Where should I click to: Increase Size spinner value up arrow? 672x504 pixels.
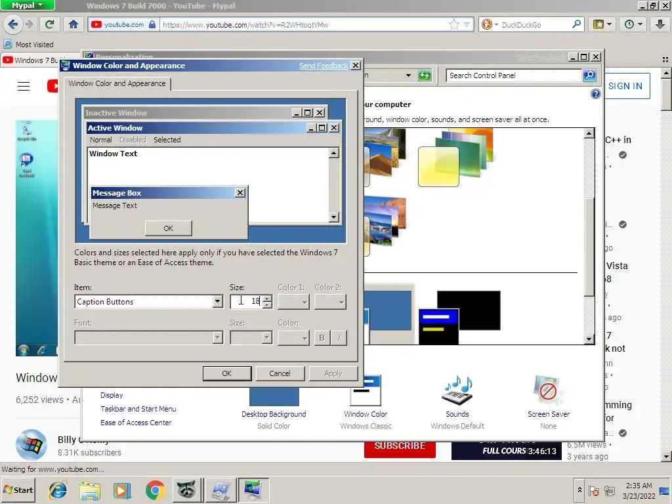(268, 299)
